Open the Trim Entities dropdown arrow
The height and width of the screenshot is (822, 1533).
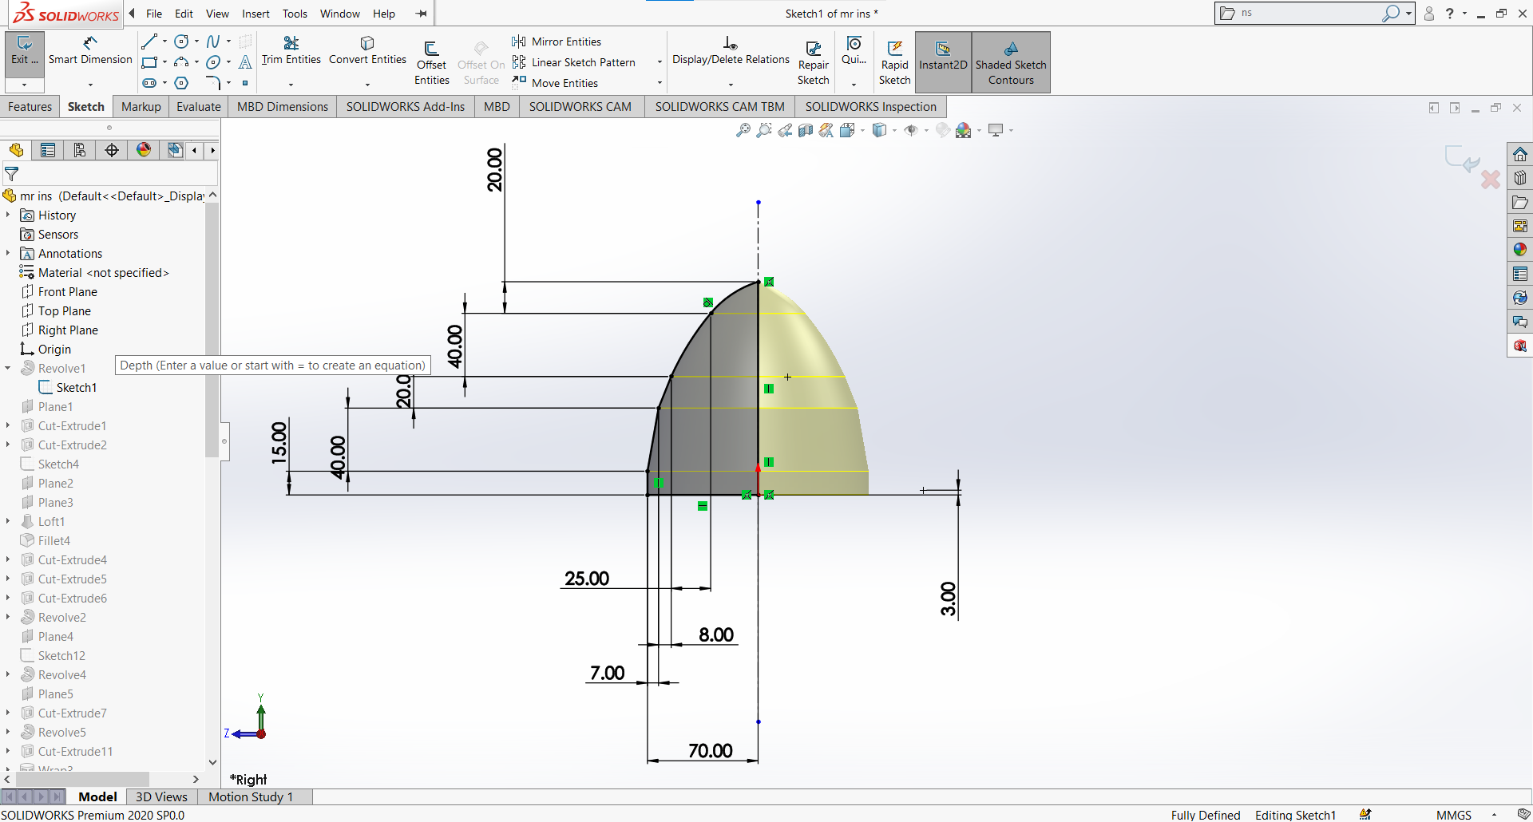coord(291,84)
